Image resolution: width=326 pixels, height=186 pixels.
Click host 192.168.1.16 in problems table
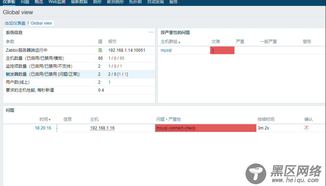102,128
